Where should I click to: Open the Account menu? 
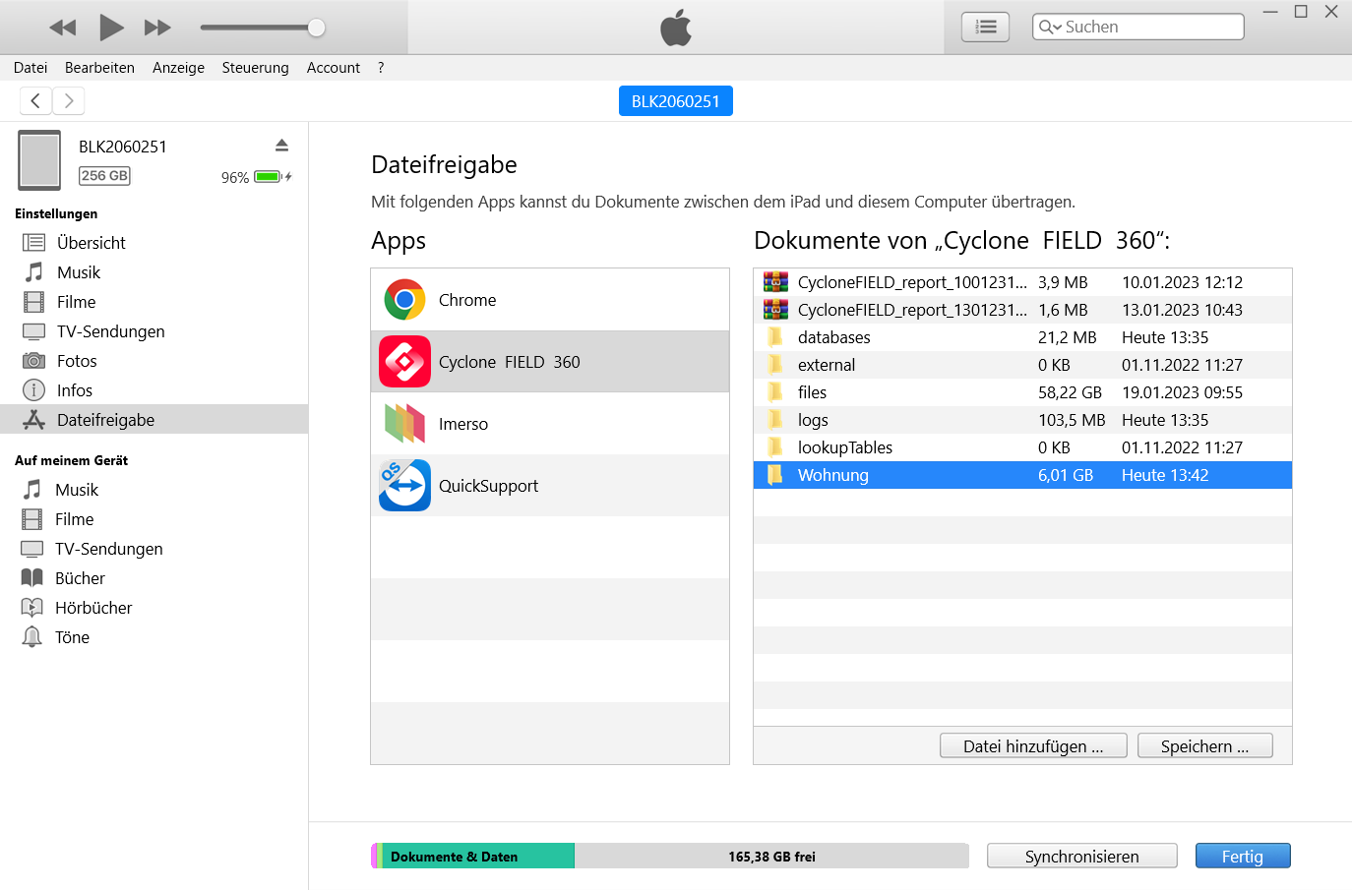coord(333,68)
